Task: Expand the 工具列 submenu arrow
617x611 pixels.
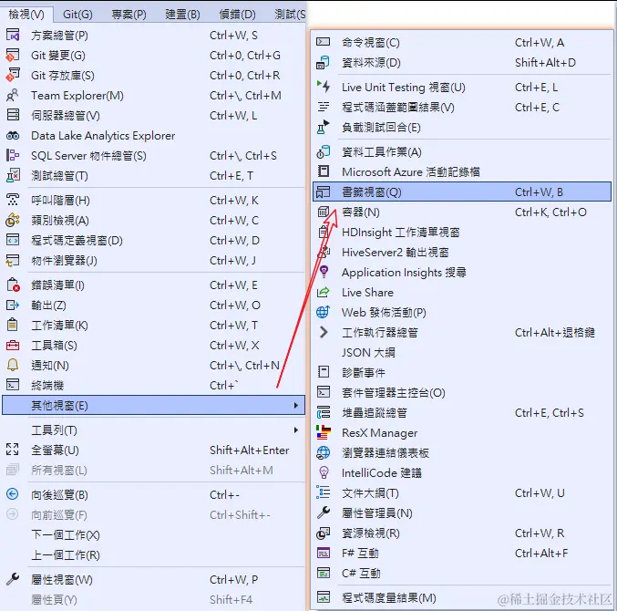Action: click(296, 430)
